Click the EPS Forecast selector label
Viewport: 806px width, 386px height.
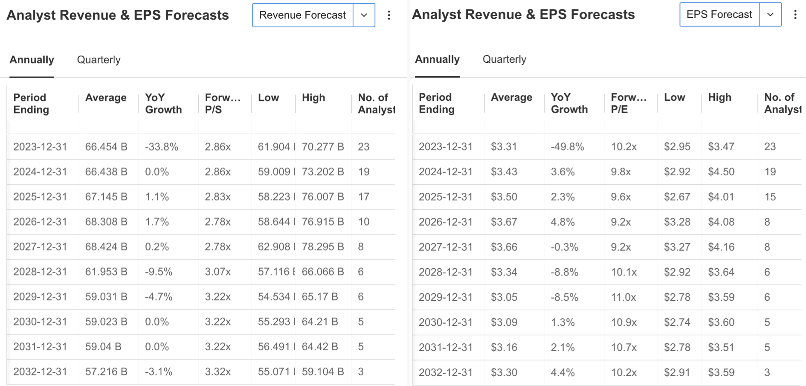coord(719,15)
